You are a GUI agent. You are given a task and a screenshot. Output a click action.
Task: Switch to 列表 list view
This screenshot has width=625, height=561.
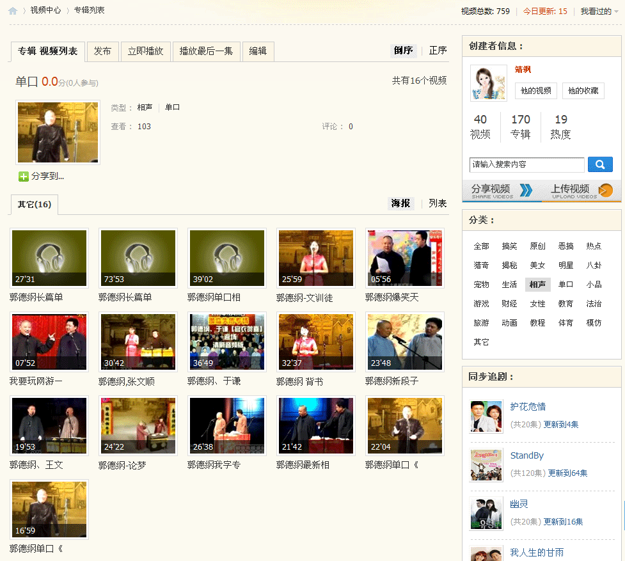click(x=438, y=203)
